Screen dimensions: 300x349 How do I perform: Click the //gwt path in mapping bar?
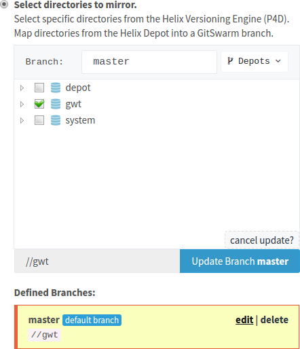[x=37, y=261]
